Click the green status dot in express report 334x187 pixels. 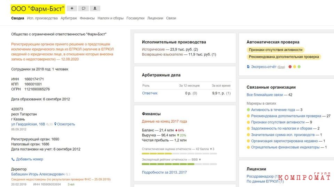click(x=299, y=67)
